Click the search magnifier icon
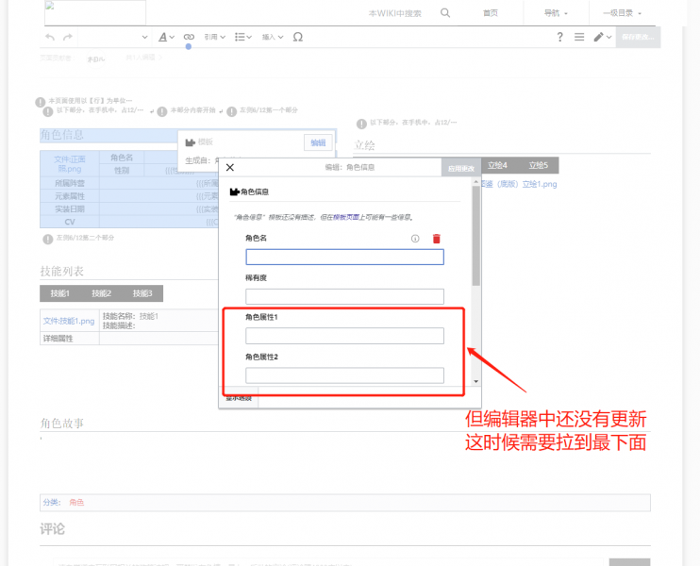700x566 pixels. click(x=445, y=13)
